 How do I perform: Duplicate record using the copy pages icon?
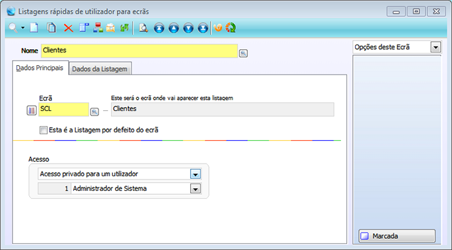pos(52,28)
